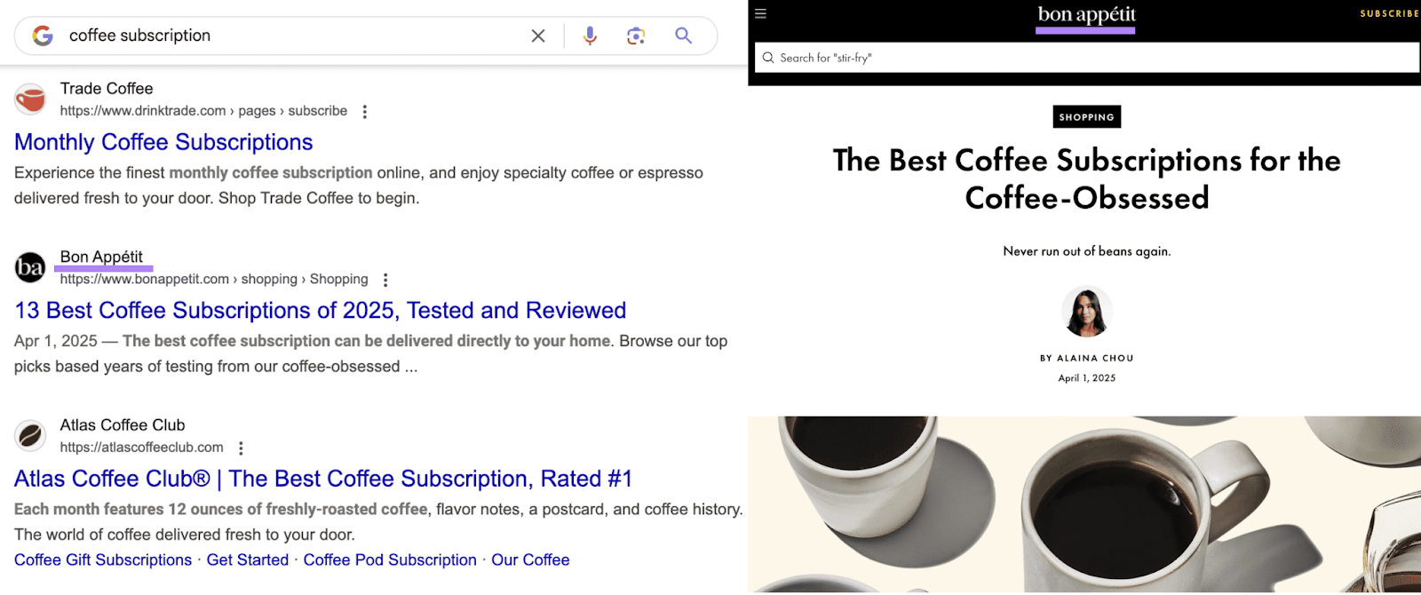Expand options for Trade Coffee result
This screenshot has width=1421, height=595.
pos(364,112)
